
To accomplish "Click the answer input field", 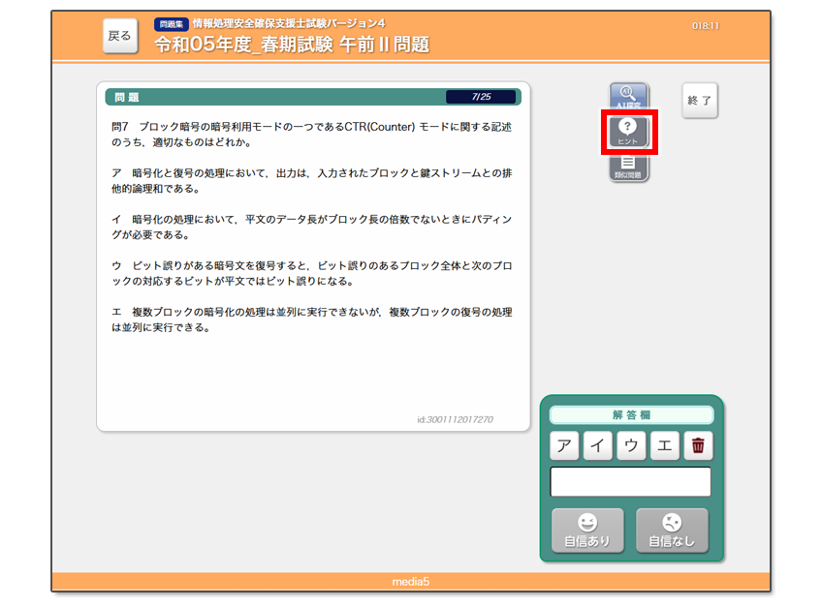I will (x=631, y=482).
